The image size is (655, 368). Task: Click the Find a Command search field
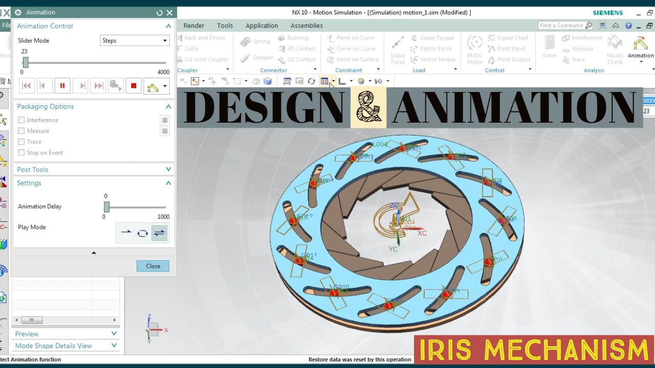coord(562,25)
